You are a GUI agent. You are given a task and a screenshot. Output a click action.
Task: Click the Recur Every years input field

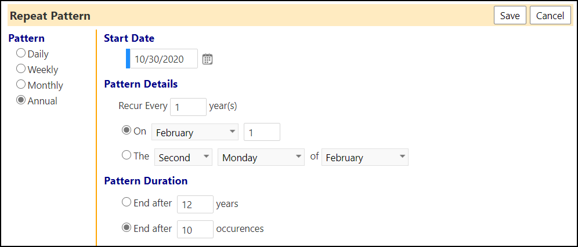click(189, 107)
